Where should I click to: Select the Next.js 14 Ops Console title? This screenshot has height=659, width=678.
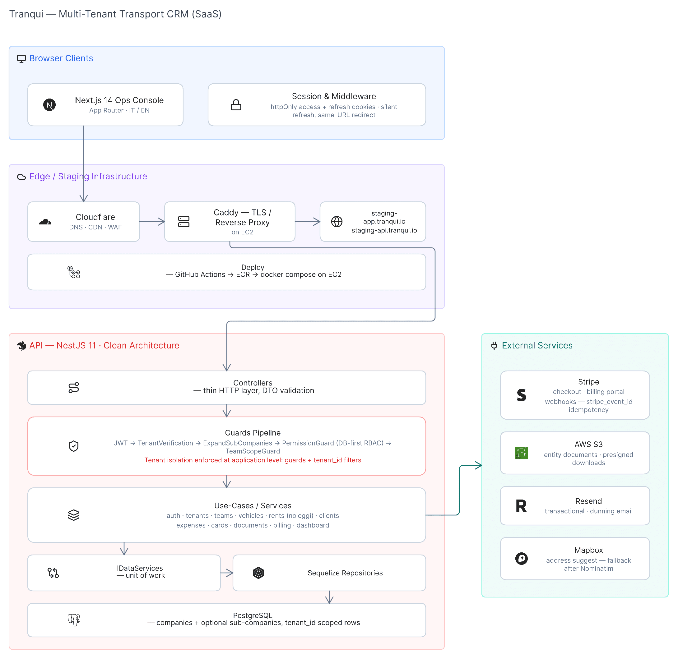click(119, 100)
